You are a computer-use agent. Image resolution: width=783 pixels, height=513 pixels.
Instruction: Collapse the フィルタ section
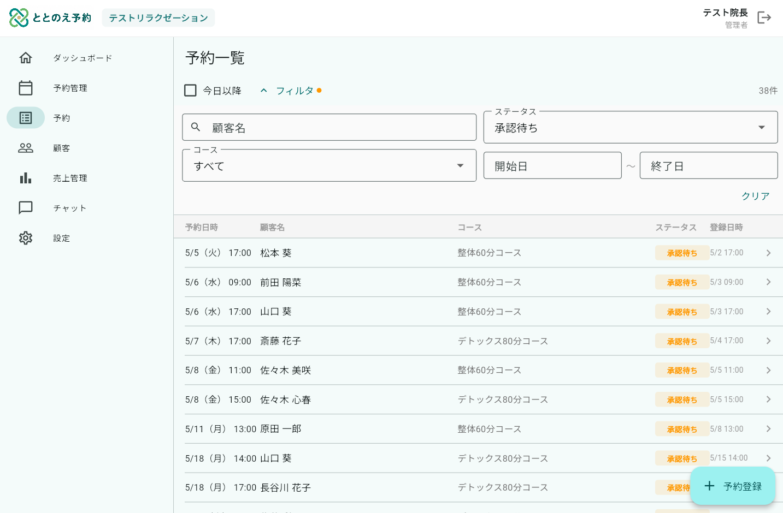(290, 91)
